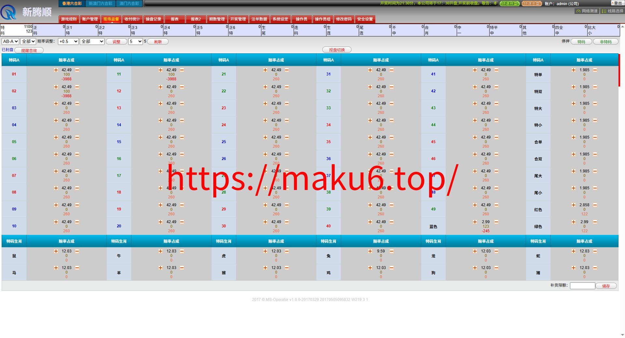Switch to the 新澳门六合彩 tab

point(101,4)
